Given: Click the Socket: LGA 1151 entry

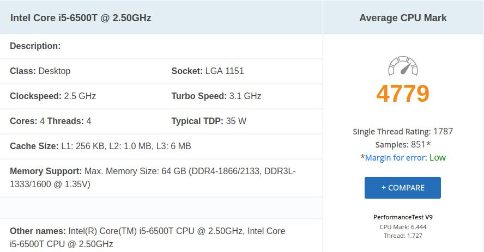Looking at the screenshot, I should (x=208, y=71).
